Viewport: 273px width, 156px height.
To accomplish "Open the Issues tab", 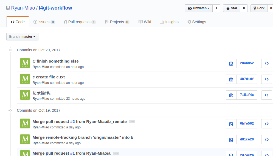I will tap(44, 22).
